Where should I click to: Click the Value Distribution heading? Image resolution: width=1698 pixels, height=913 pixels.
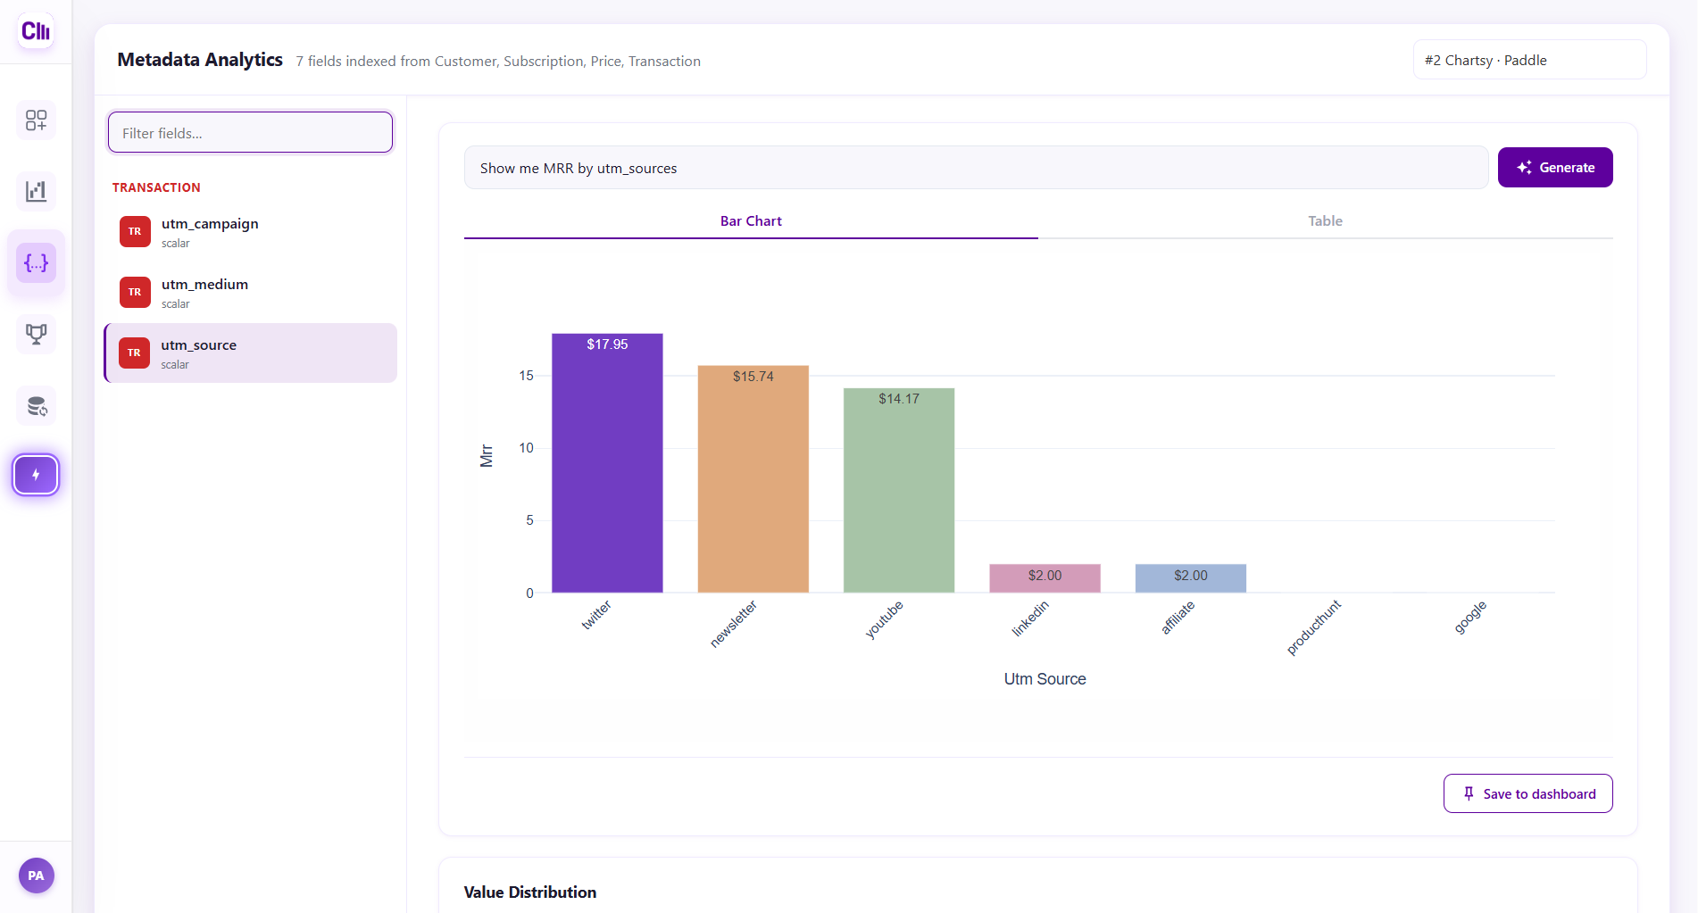pos(530,892)
